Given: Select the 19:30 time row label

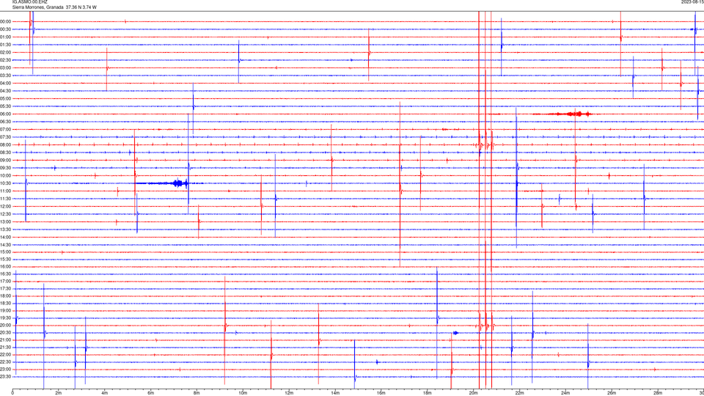Looking at the screenshot, I should [x=5, y=318].
